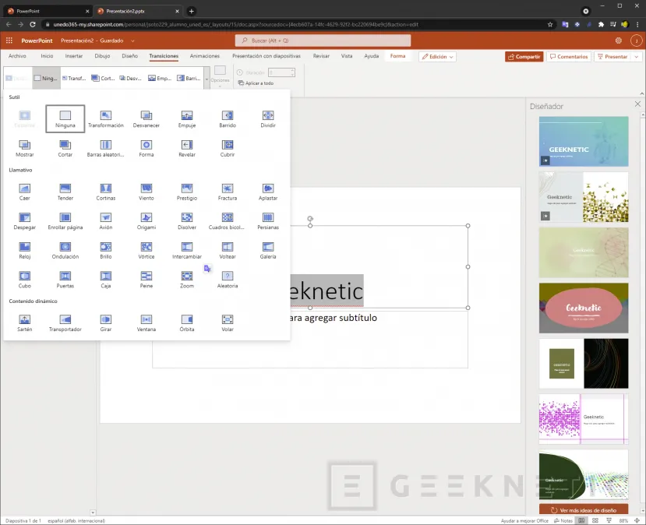646x525 pixels.
Task: Bookmark this page with the star icon
Action: point(550,24)
